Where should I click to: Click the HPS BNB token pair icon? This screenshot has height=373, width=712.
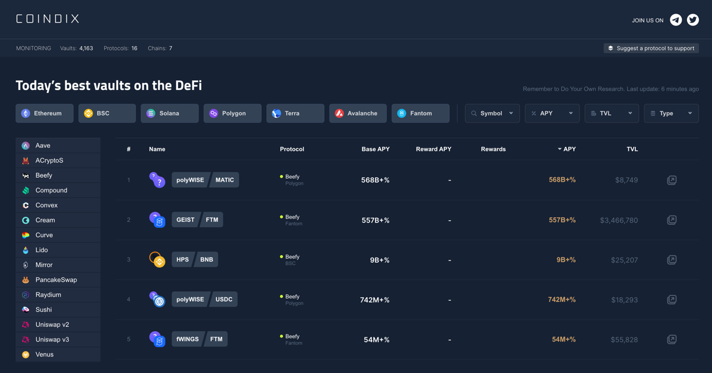tap(157, 259)
